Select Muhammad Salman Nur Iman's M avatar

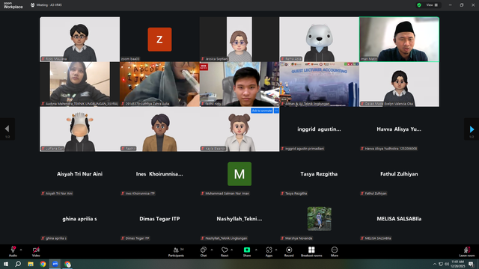tap(239, 174)
